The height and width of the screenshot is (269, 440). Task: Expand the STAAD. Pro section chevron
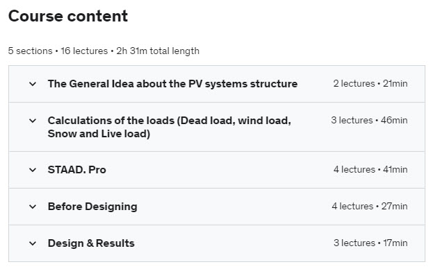point(33,170)
